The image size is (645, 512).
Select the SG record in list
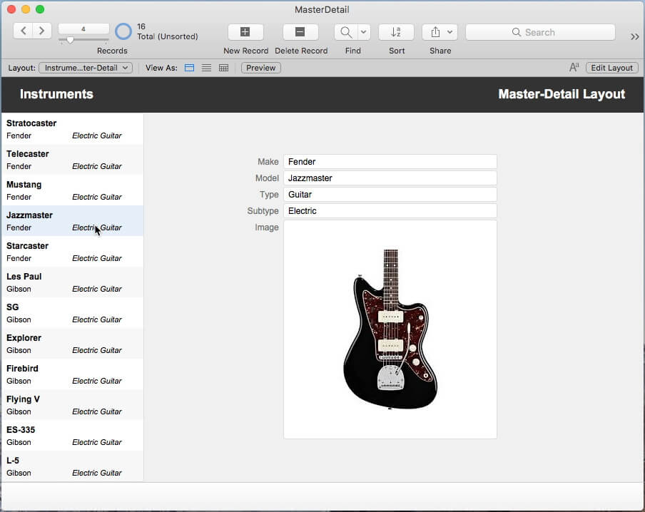[72, 313]
